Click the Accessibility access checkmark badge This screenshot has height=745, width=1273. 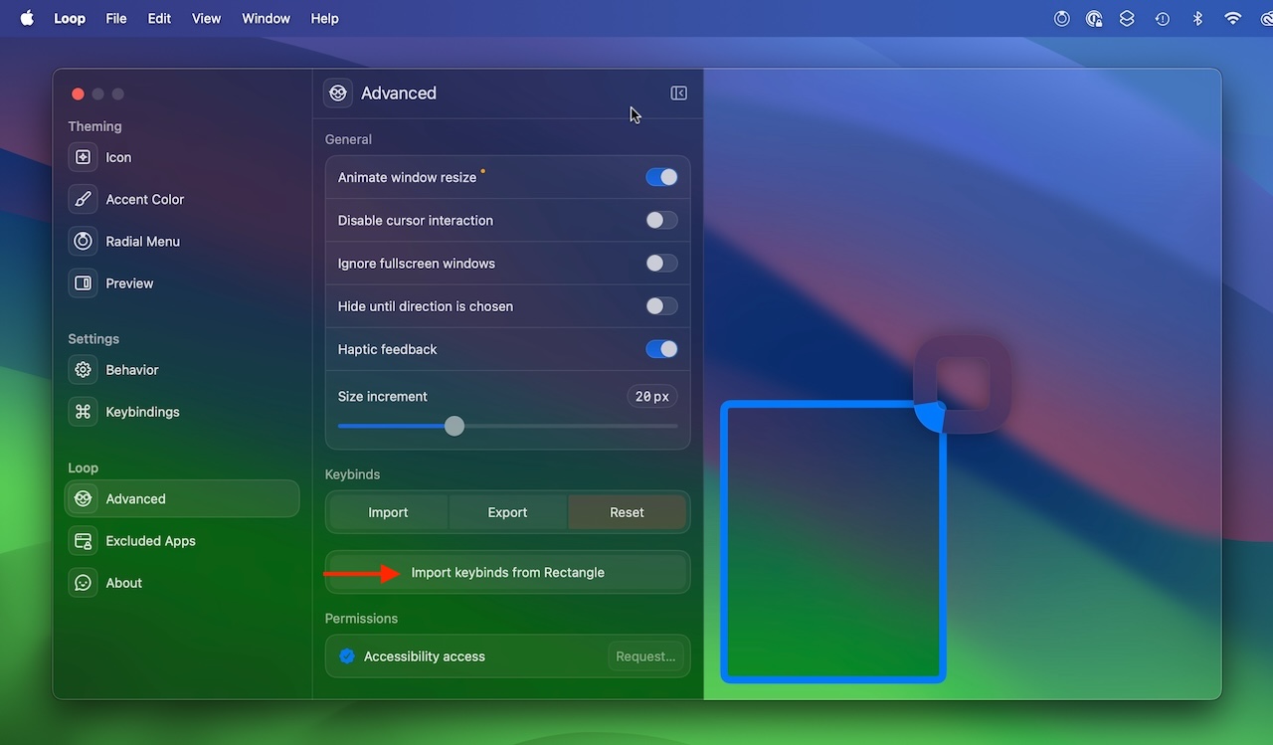click(x=347, y=656)
